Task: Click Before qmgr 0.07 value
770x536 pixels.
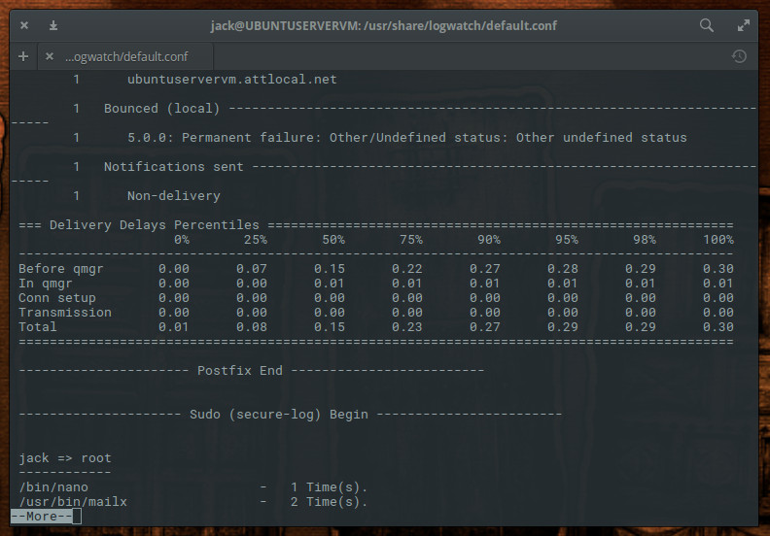Action: click(252, 269)
